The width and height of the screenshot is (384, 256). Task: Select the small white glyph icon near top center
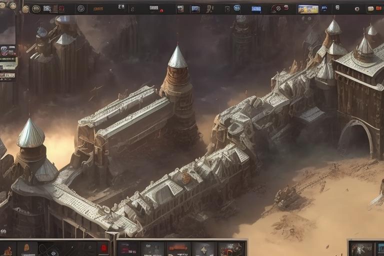point(121,7)
